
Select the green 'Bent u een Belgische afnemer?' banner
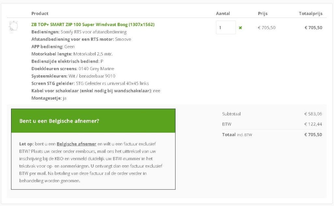coord(93,121)
